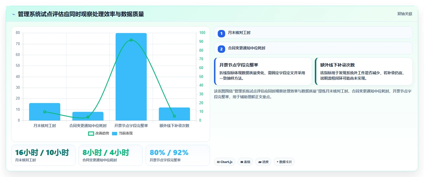Image resolution: width=424 pixels, height=177 pixels.
Task: Click the 双轴关联 label in the header
Action: [x=405, y=14]
